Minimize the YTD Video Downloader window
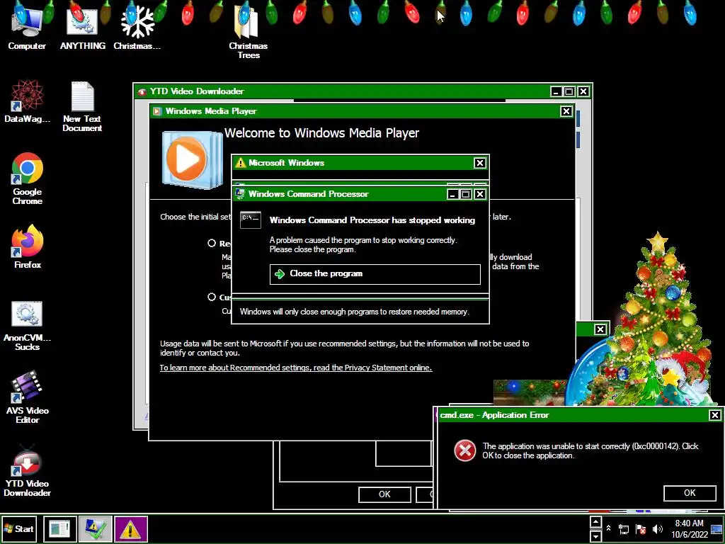 (556, 91)
